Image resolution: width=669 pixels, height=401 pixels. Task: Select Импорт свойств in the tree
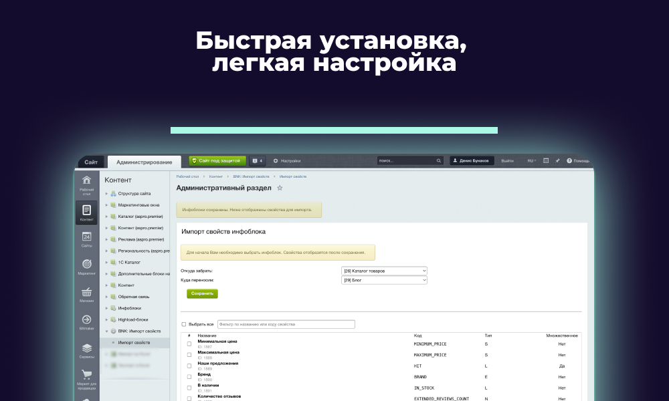pyautogui.click(x=134, y=342)
